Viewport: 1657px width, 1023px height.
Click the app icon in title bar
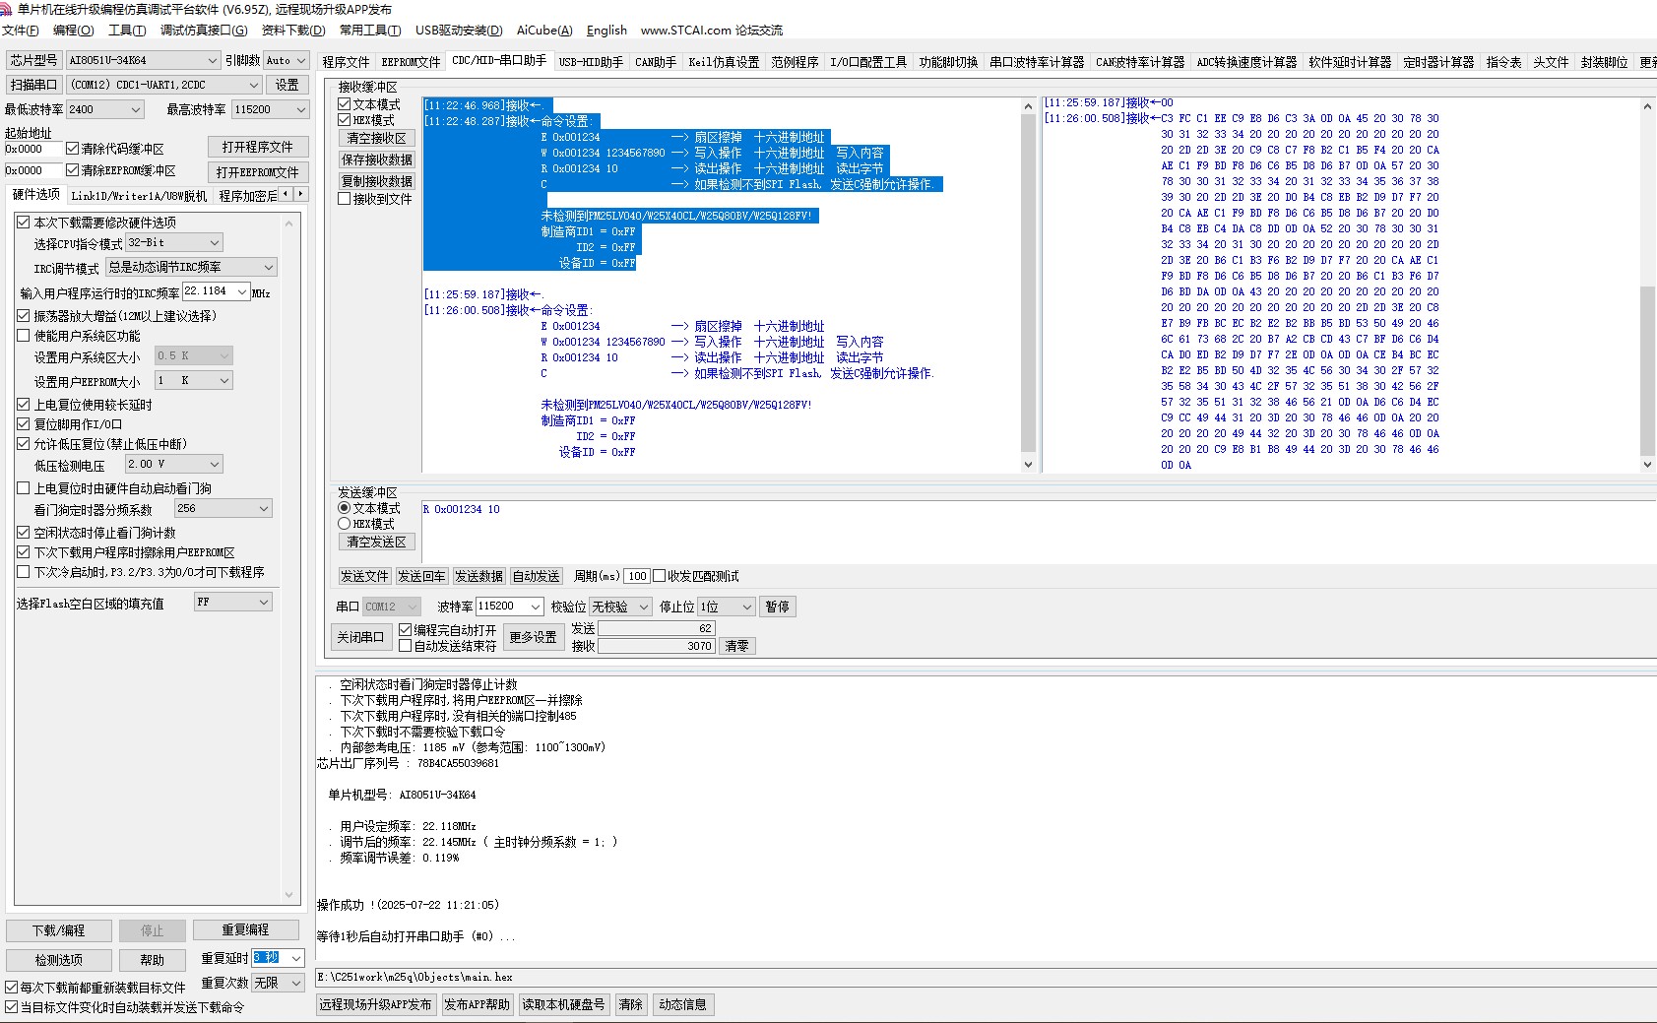[x=6, y=9]
